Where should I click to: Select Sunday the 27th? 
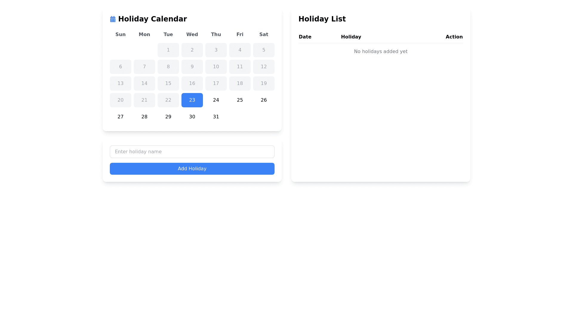[x=121, y=117]
